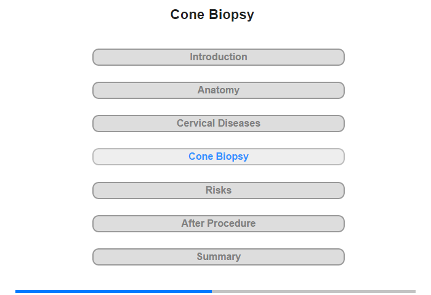Viewport: 431px width, 295px height.
Task: Pick Cervical Diseases from the menu
Action: 218,124
